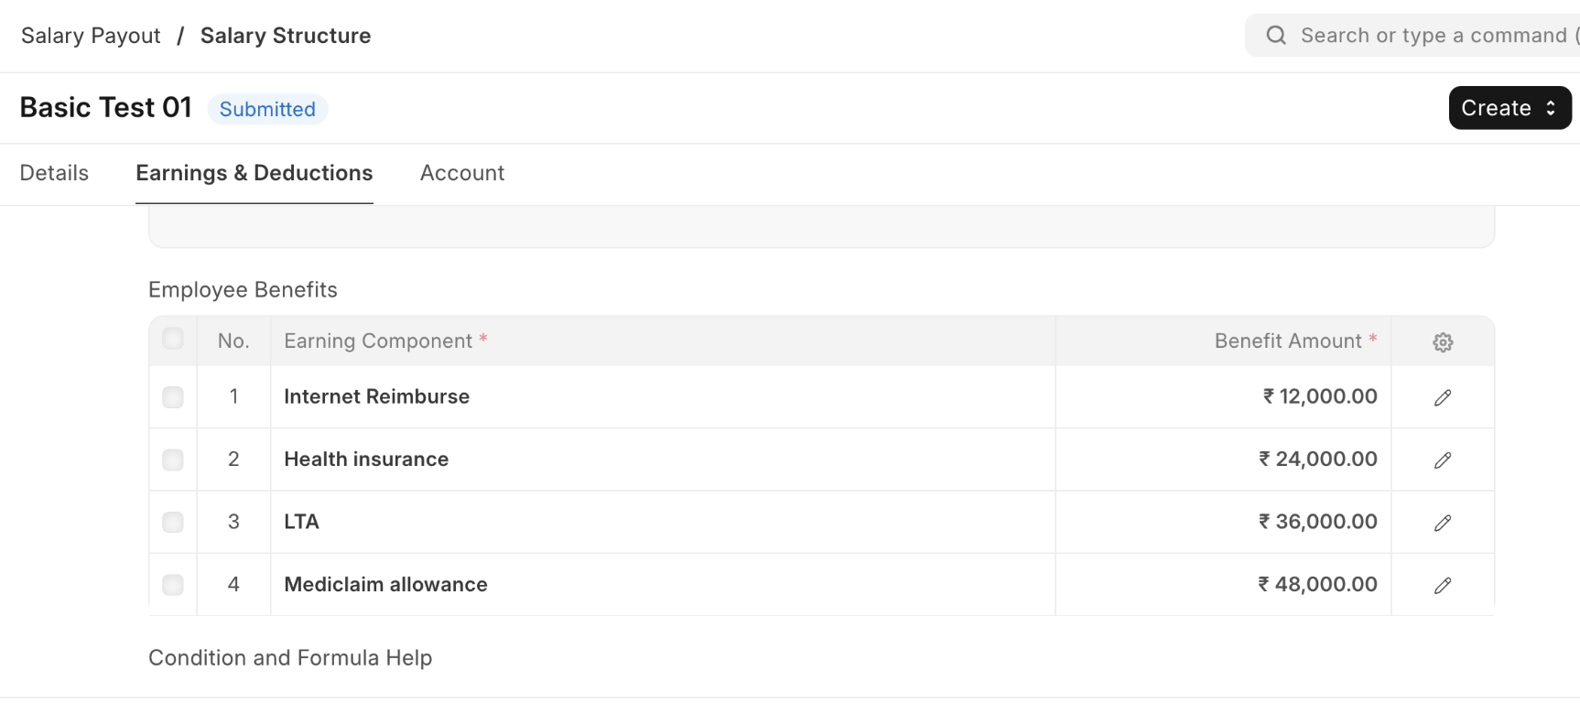
Task: Click the edit pencil for Internet Reimburse row
Action: pyautogui.click(x=1443, y=397)
